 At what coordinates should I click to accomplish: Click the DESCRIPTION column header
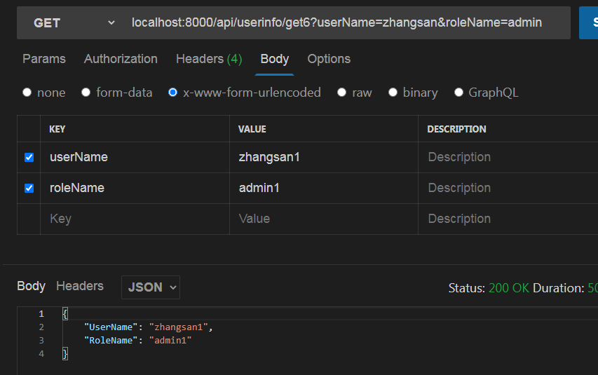point(456,129)
